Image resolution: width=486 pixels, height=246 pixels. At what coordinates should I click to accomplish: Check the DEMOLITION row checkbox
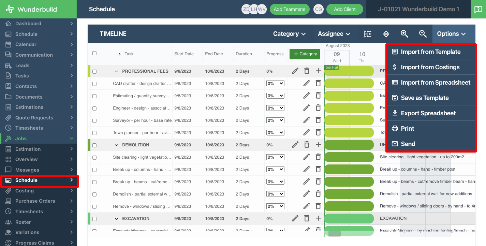click(94, 145)
